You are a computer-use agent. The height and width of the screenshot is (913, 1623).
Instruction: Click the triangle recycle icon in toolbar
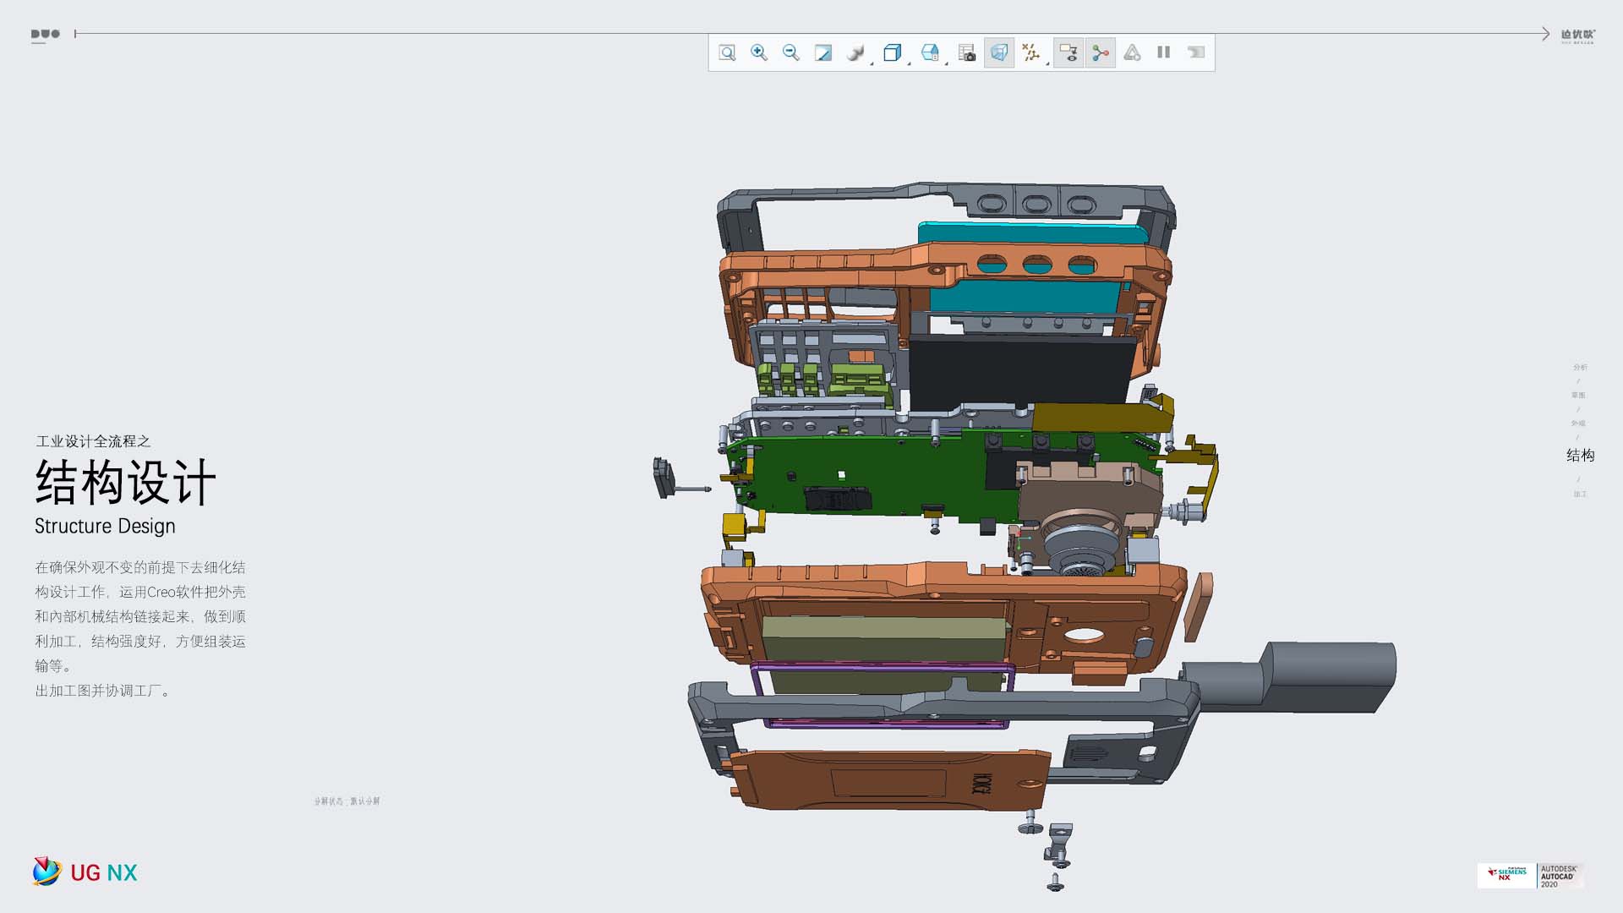click(x=1133, y=53)
